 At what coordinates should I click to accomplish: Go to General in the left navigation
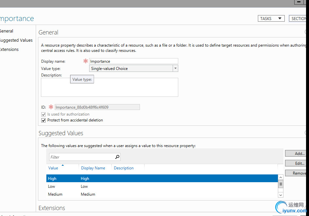click(6, 31)
